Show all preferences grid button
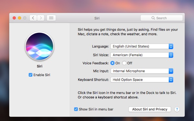 pyautogui.click(x=51, y=18)
